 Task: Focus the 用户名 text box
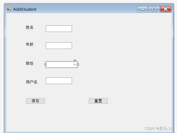tap(59, 81)
